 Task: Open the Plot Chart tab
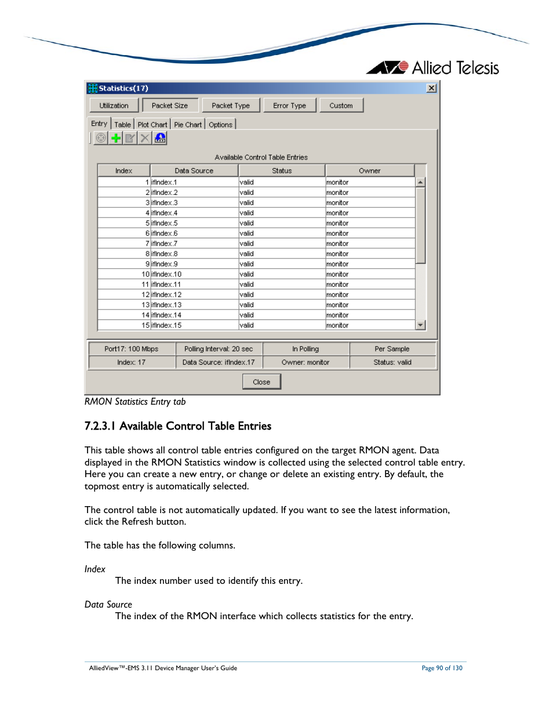(152, 125)
